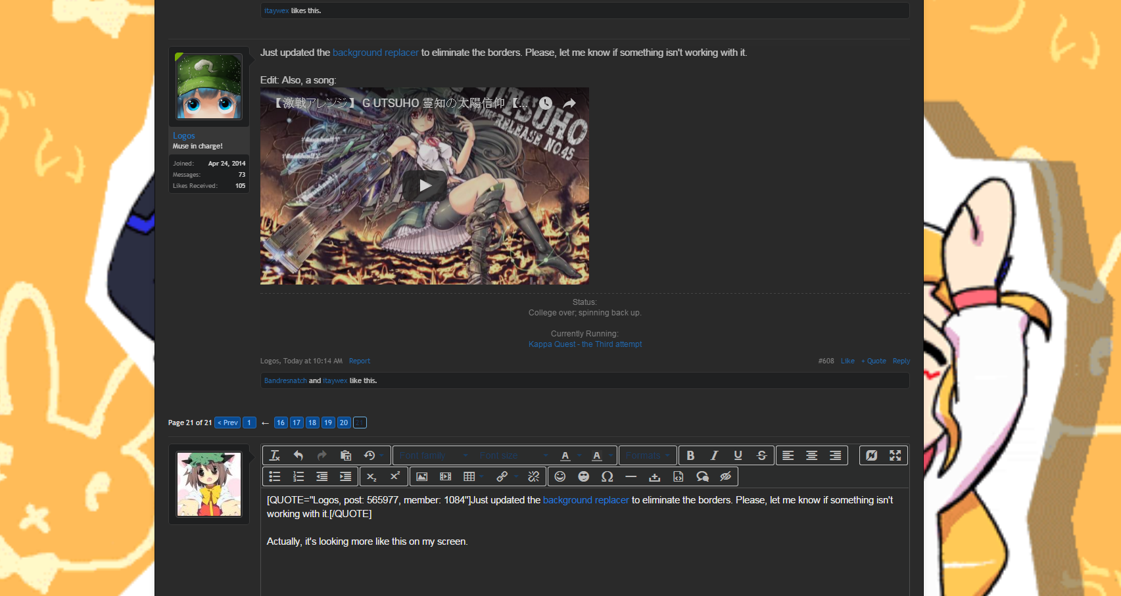Click the unlink icon
Image resolution: width=1121 pixels, height=596 pixels.
tap(534, 476)
